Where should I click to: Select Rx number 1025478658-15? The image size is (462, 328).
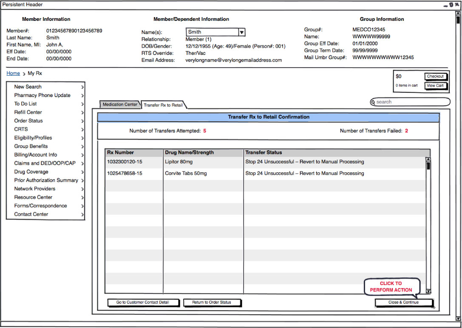[x=125, y=174]
